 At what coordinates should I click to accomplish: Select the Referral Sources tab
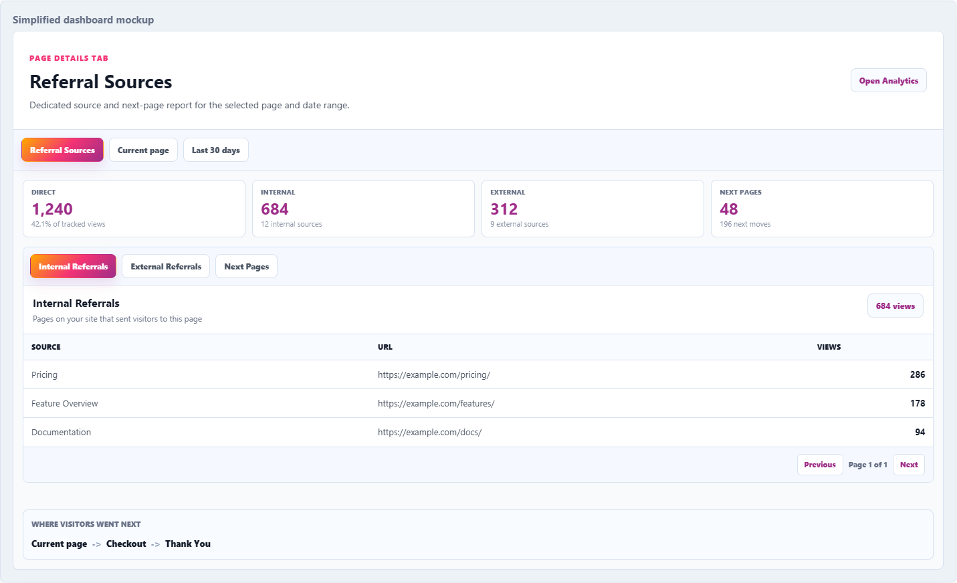coord(62,150)
